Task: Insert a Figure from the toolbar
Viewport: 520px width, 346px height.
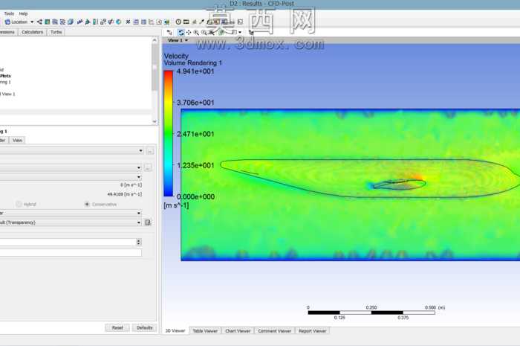Action: click(x=166, y=22)
